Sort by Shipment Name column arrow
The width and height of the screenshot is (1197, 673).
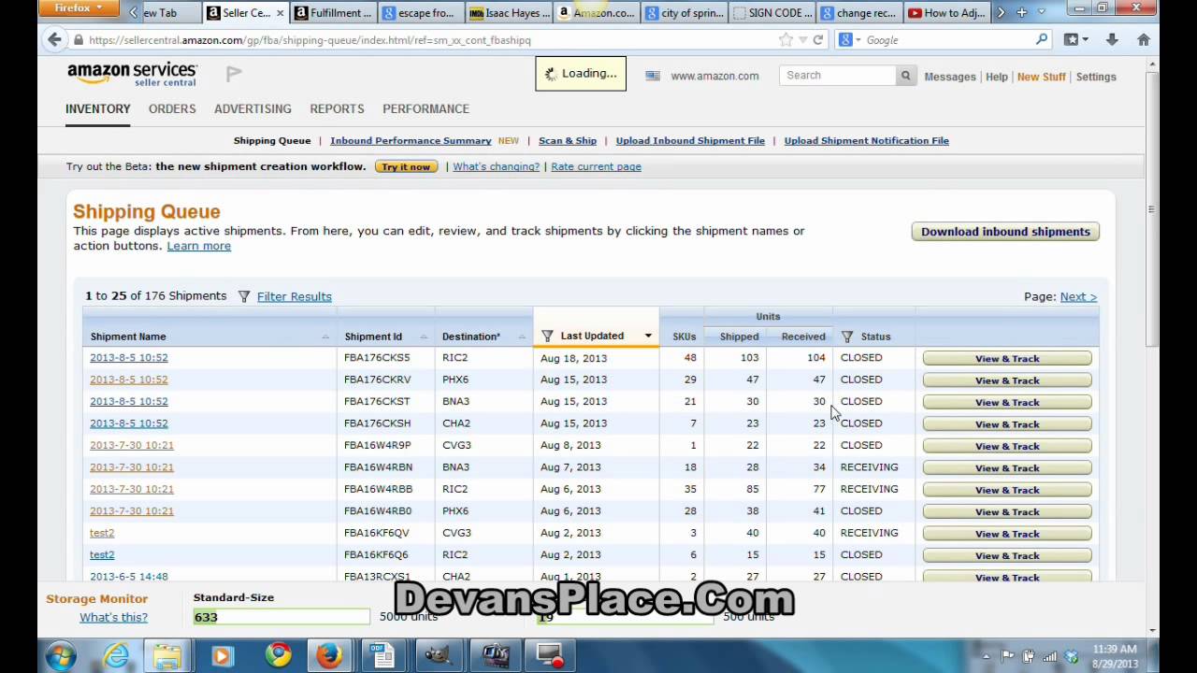pos(325,336)
